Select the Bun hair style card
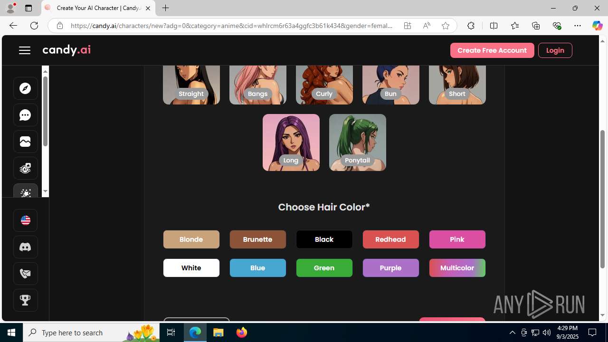608x342 pixels. pos(391,85)
